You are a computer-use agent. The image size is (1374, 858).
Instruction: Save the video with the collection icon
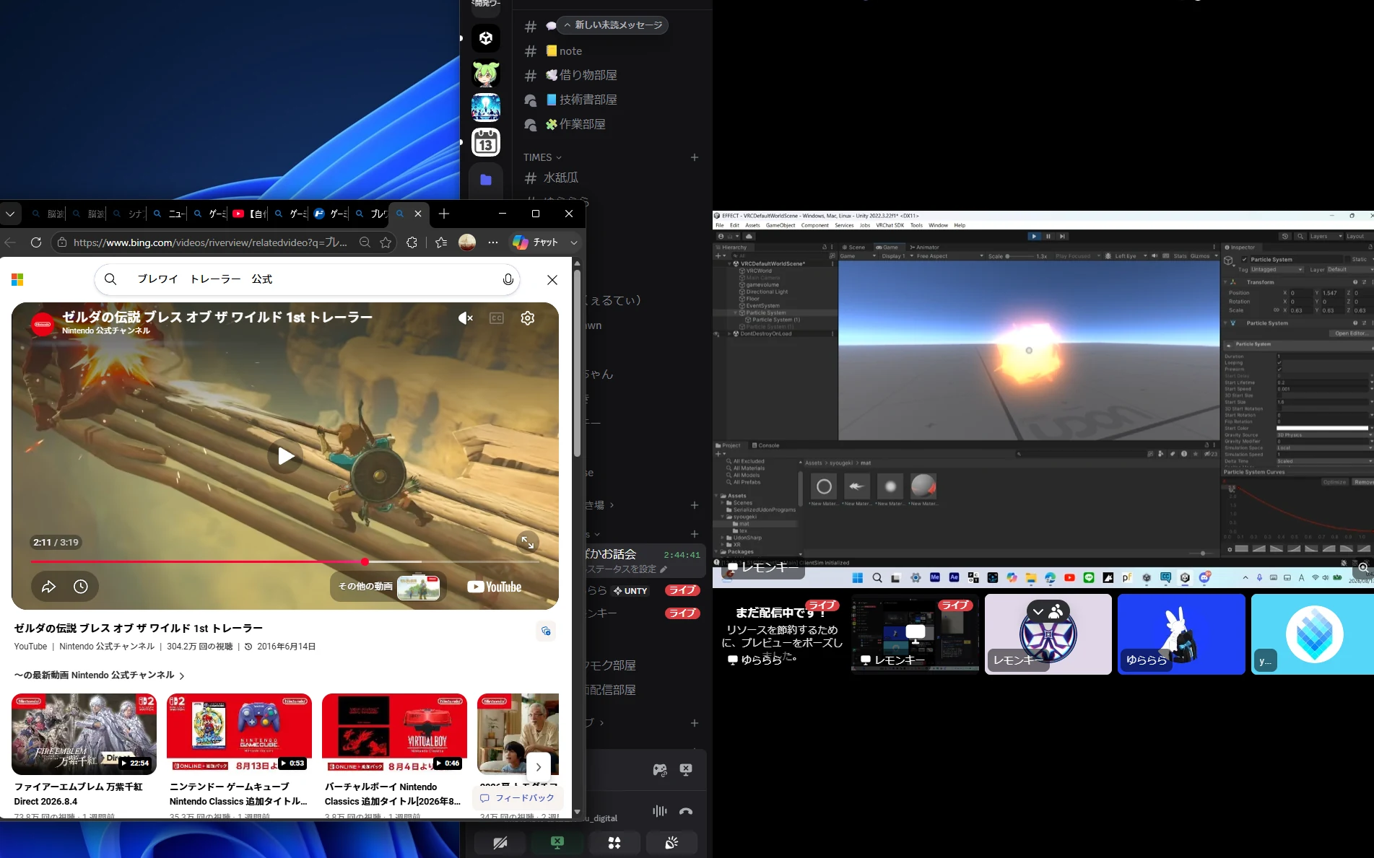click(546, 631)
